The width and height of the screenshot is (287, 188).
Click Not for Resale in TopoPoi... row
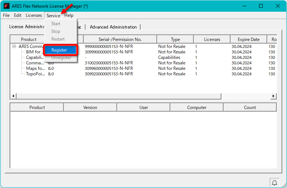coord(172,74)
